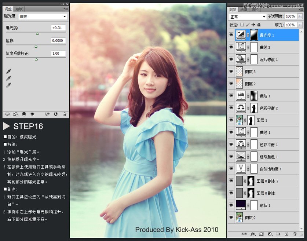This screenshot has width=307, height=241.
Task: Reset Exposure adjustment with the reset arrow icon
Action: (x=56, y=114)
